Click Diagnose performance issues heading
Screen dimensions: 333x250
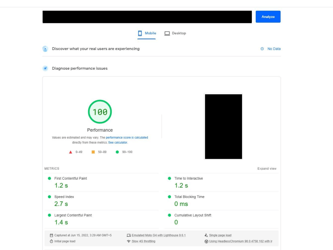point(80,68)
